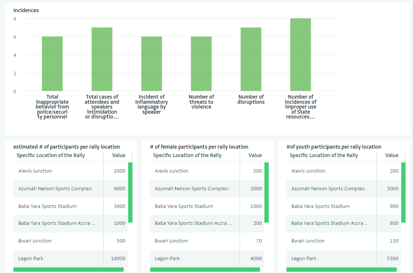Sort estimated participants table by Value header
This screenshot has width=413, height=273.
point(118,155)
